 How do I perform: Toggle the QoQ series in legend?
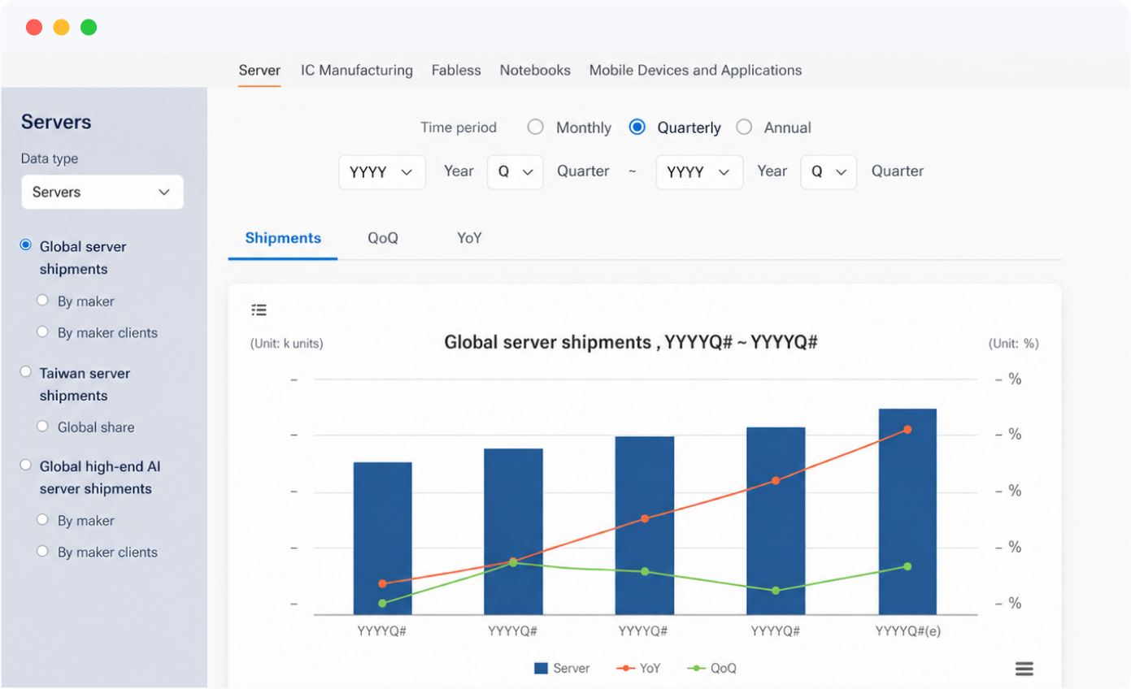coord(711,669)
